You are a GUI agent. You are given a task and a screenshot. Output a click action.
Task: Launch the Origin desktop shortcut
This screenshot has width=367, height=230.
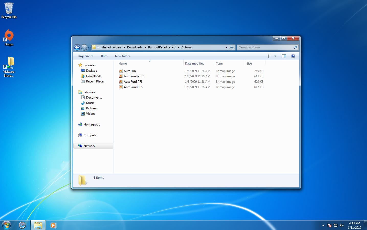(x=9, y=38)
